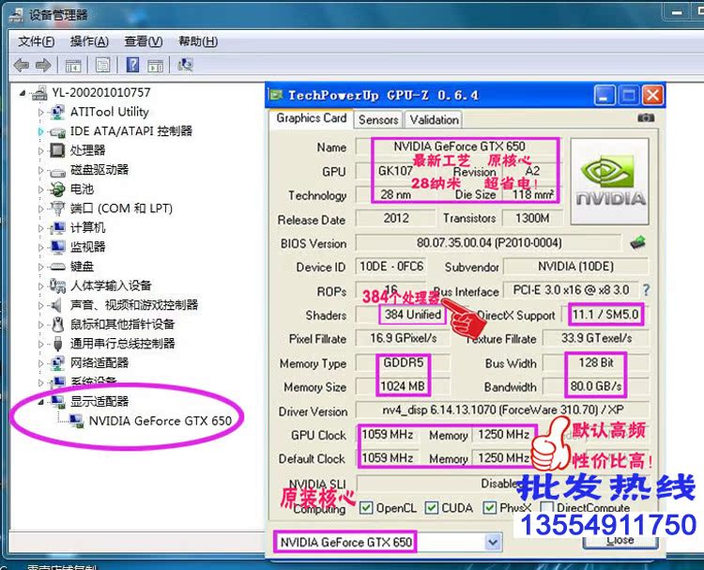Toggle the CUDA checkbox
Screen dimensions: 704x570
[432, 508]
